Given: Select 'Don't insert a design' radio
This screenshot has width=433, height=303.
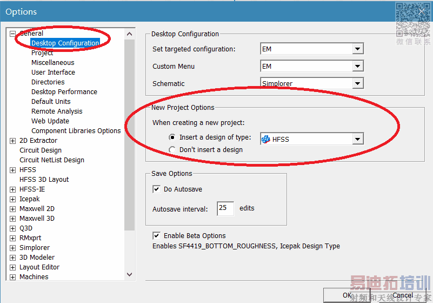Looking at the screenshot, I should tap(172, 150).
